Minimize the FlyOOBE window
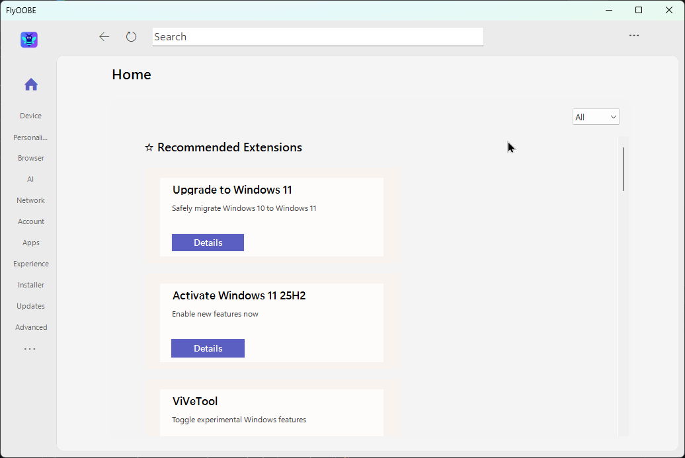685x458 pixels. (609, 10)
